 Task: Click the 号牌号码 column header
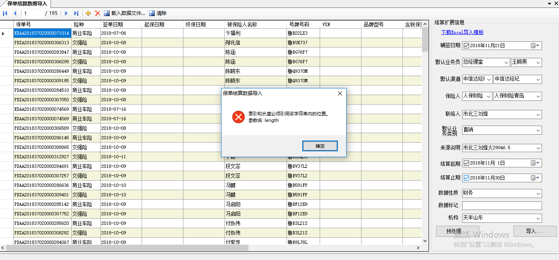pos(303,24)
